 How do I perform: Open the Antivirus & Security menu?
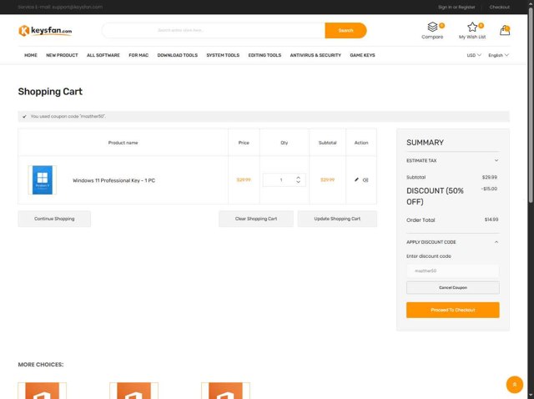[315, 55]
